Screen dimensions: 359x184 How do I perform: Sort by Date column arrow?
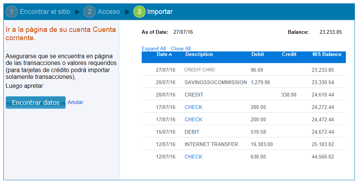click(170, 55)
